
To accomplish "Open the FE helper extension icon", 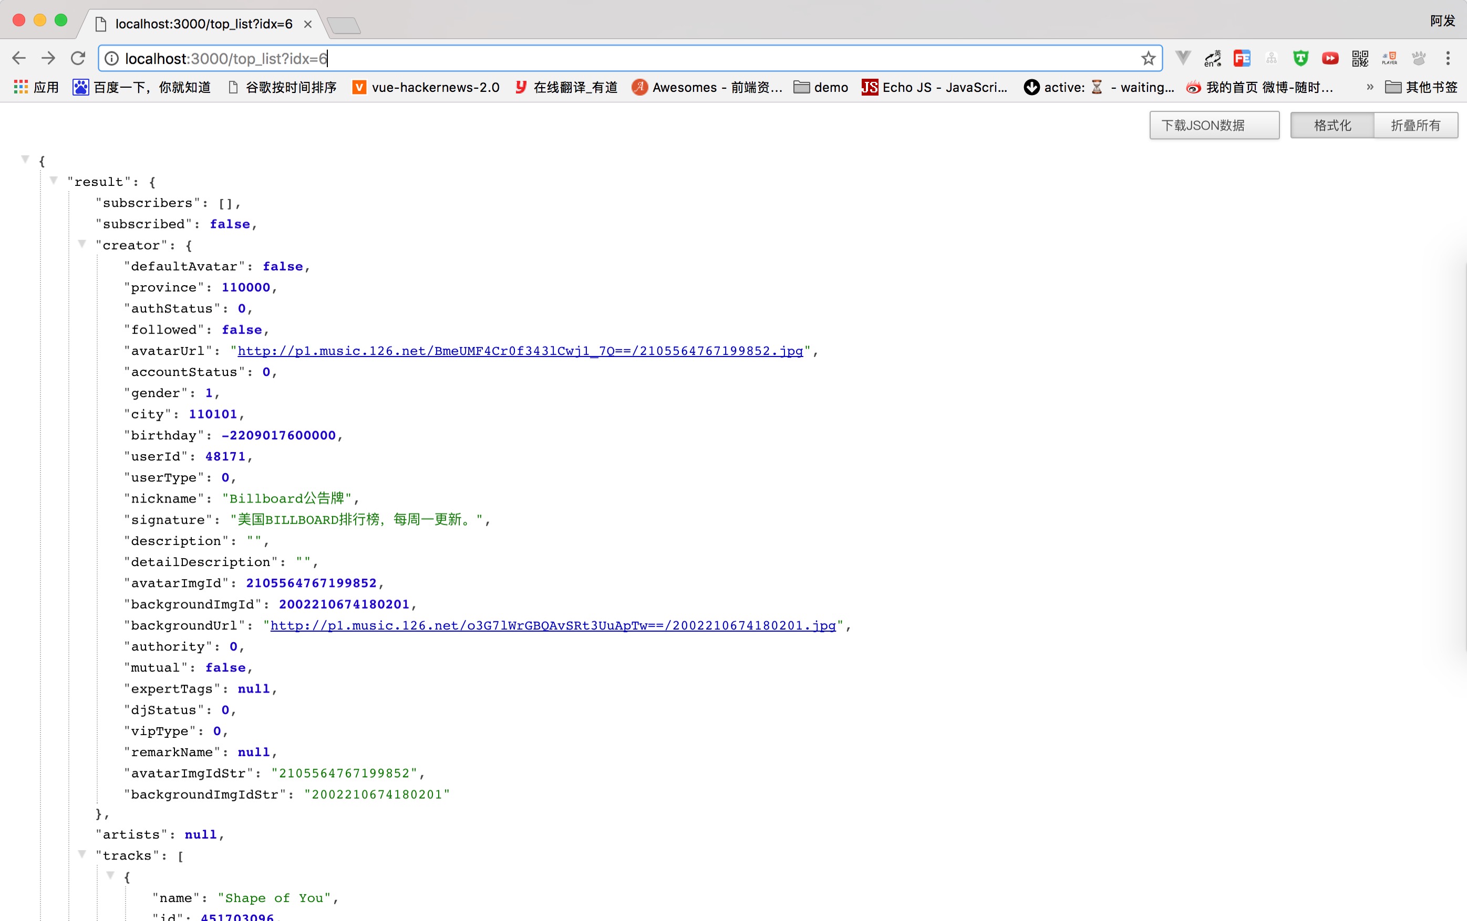I will click(x=1242, y=58).
